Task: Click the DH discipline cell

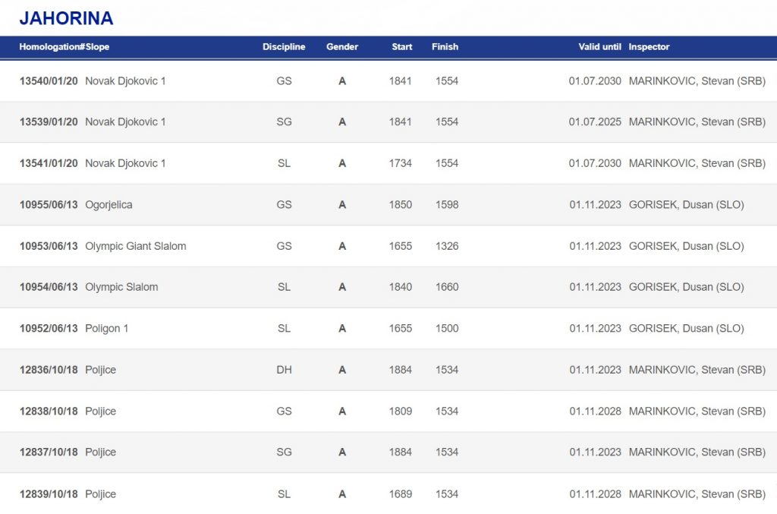Action: tap(284, 370)
